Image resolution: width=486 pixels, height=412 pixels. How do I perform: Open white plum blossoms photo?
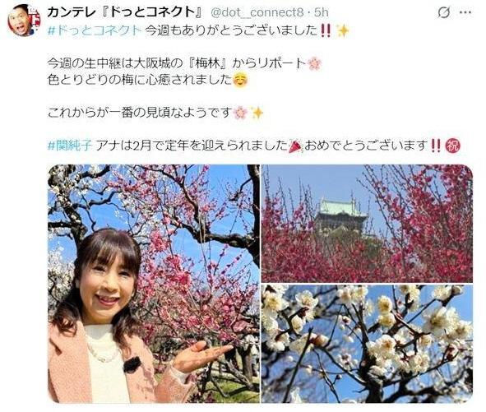[x=367, y=344]
